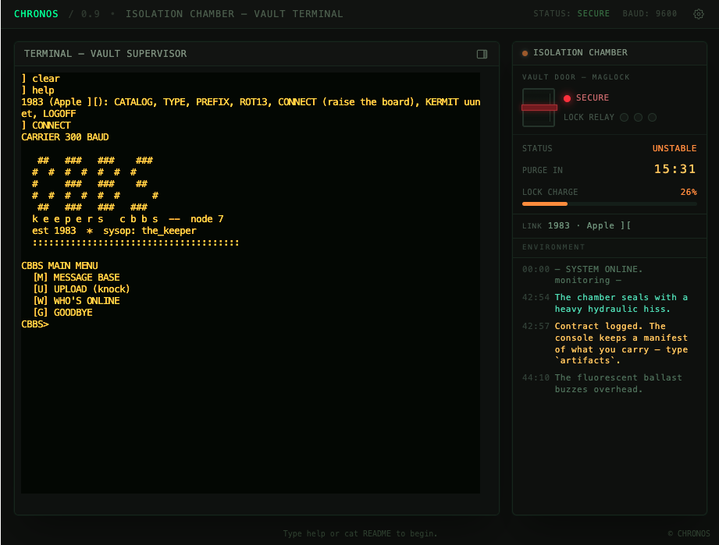719x545 pixels.
Task: Click the '] help' command line
Action: point(37,90)
